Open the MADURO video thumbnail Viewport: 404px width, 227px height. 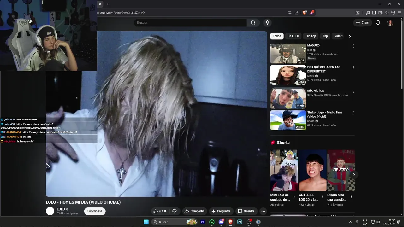(x=288, y=54)
